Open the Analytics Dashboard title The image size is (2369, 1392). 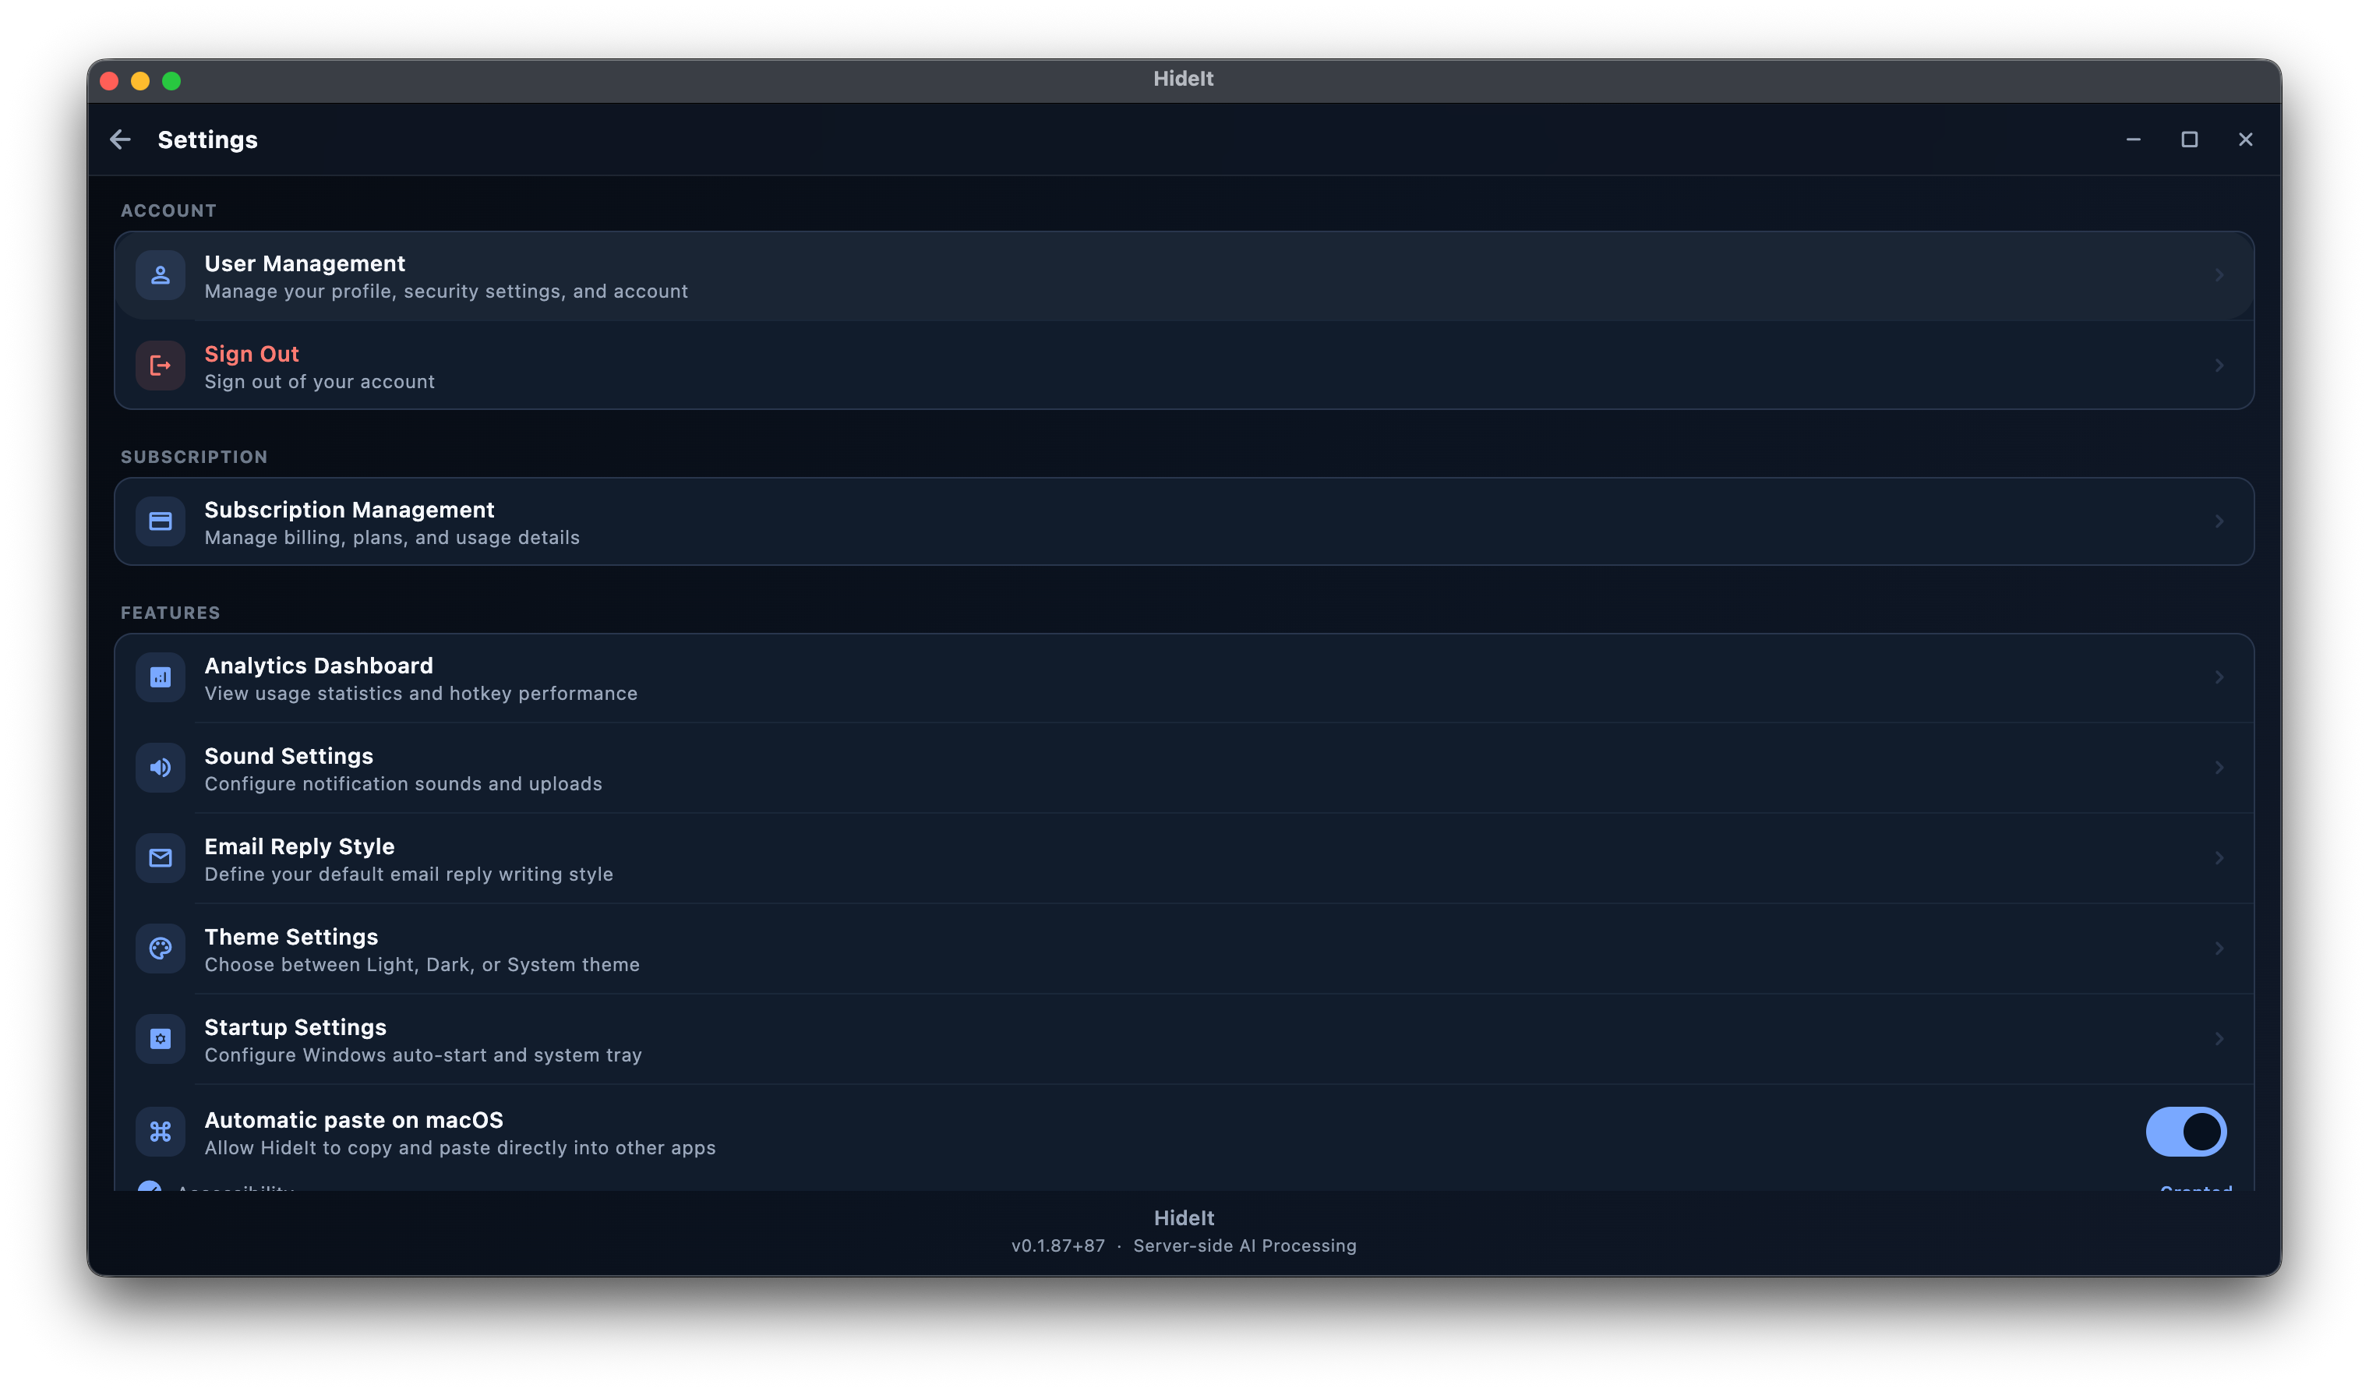319,666
